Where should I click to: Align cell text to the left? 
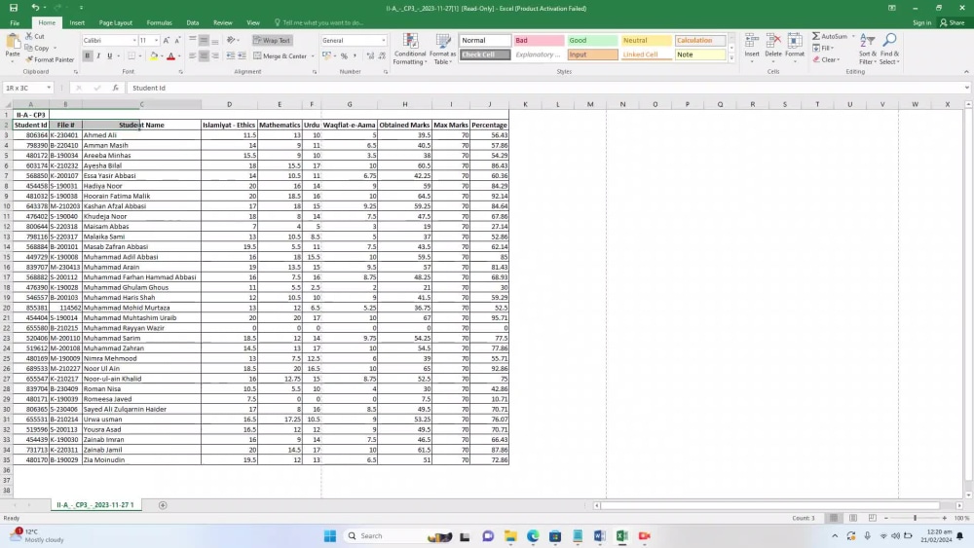tap(193, 55)
